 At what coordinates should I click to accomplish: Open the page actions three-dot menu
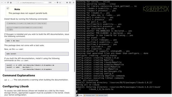pyautogui.click(x=55, y=2)
